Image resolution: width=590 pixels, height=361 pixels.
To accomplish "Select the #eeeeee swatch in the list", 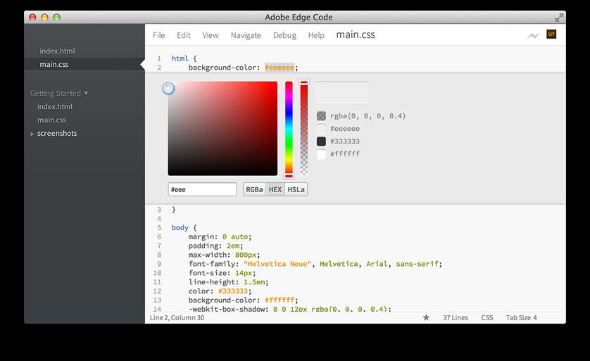I will click(x=321, y=129).
